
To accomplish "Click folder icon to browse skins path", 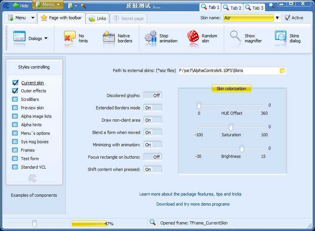I will [282, 70].
